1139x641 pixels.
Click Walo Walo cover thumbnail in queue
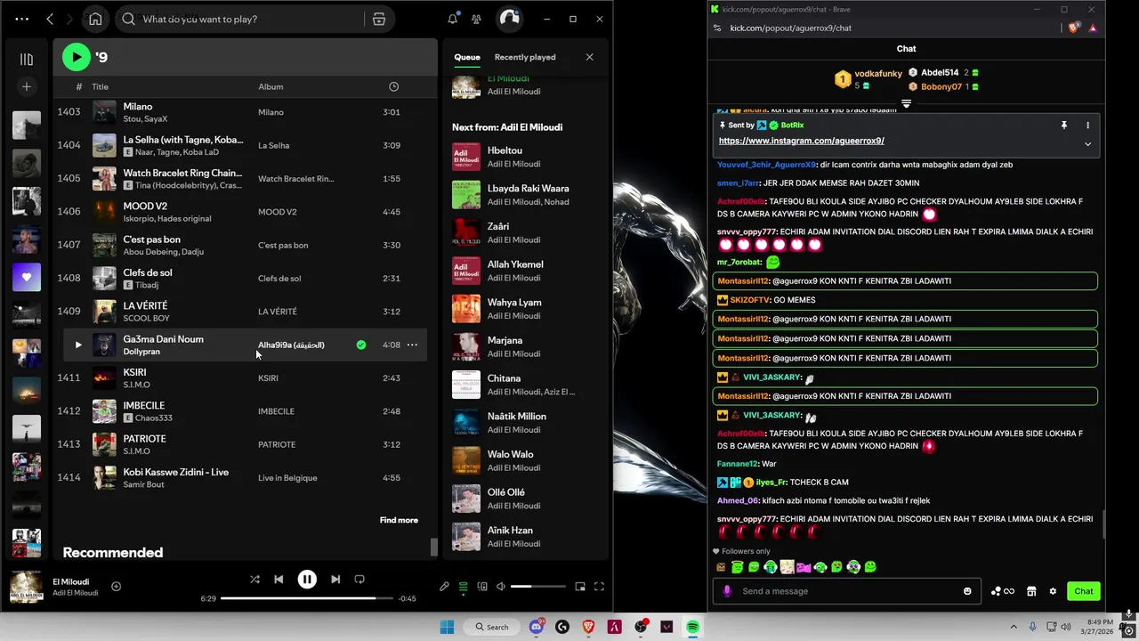[x=466, y=460]
